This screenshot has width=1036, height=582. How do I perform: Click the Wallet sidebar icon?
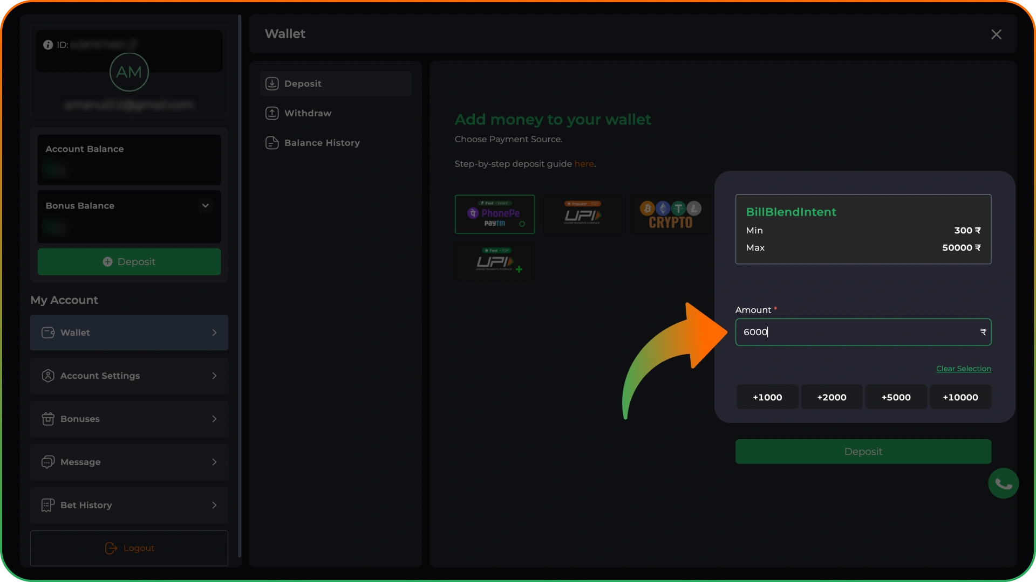[x=48, y=332]
